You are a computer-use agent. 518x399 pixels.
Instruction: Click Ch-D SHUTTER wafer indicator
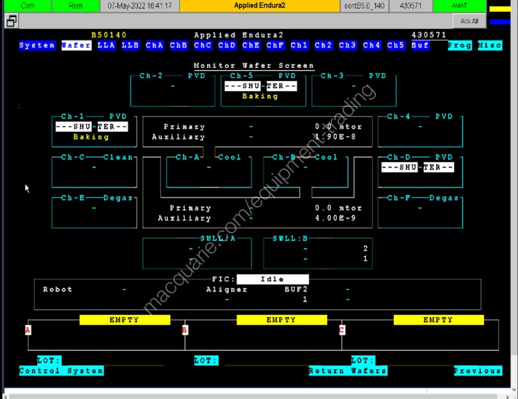(x=418, y=167)
